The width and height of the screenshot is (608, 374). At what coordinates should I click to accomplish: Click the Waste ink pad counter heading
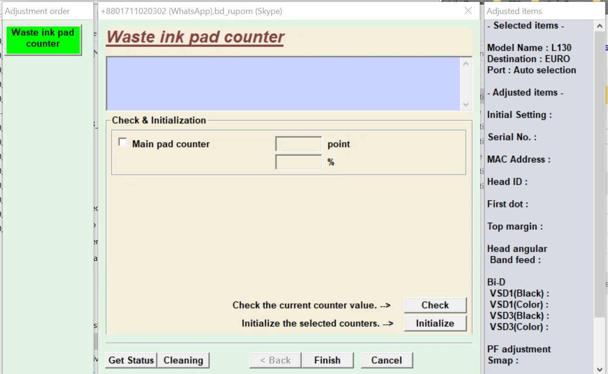click(195, 37)
